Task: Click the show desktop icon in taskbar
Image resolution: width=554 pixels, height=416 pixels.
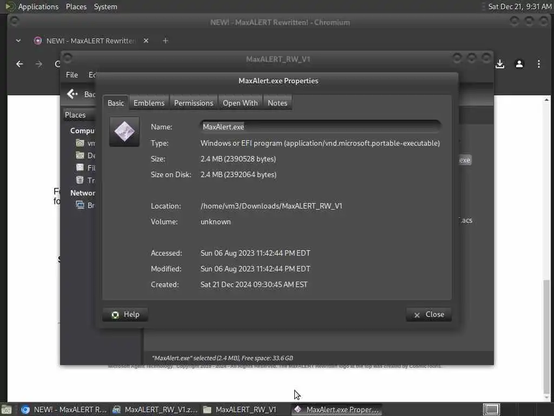Action: [6, 409]
